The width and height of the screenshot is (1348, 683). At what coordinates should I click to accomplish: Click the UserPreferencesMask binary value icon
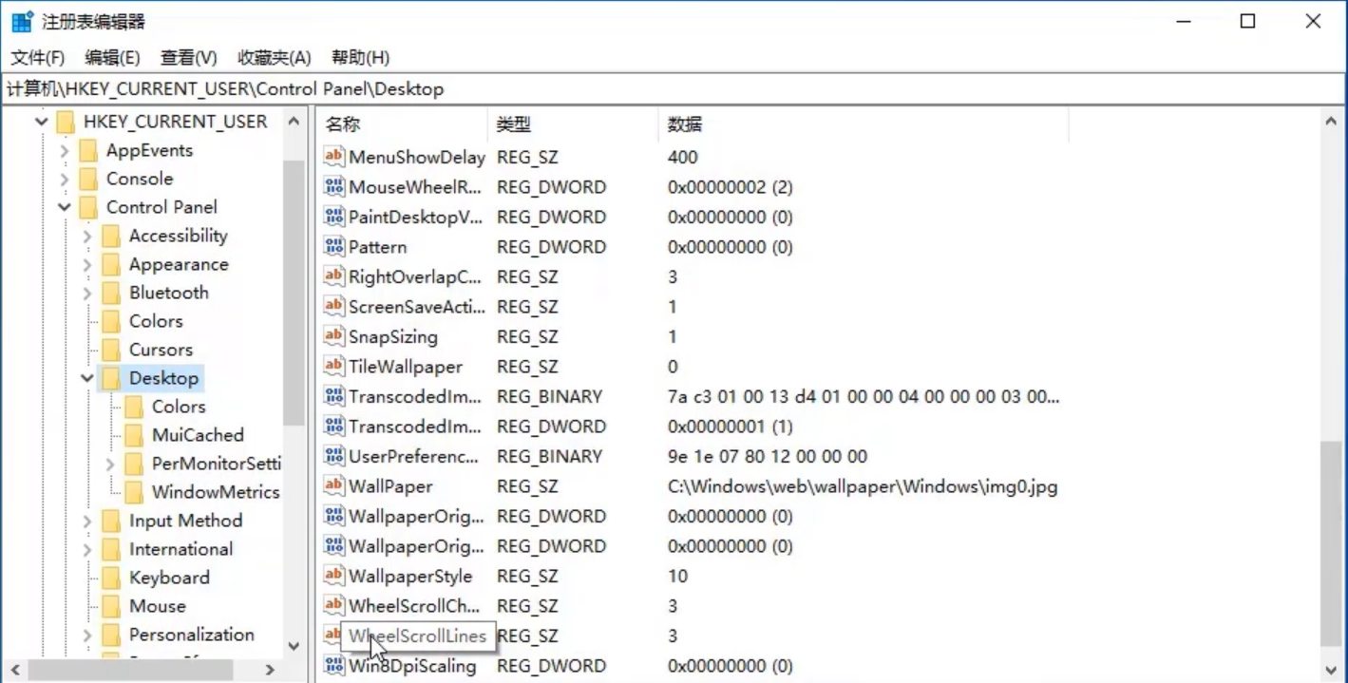click(333, 456)
